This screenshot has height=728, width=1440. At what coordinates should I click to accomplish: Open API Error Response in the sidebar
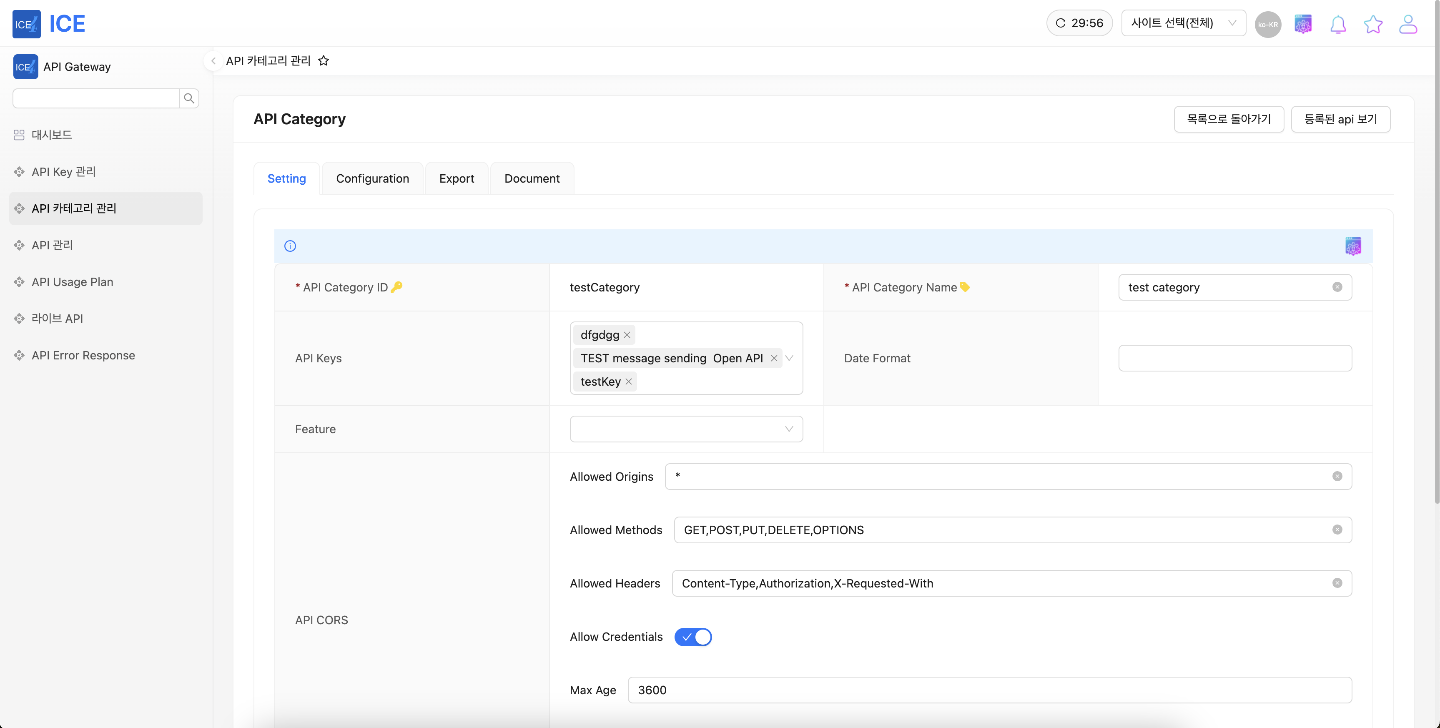[x=105, y=355]
